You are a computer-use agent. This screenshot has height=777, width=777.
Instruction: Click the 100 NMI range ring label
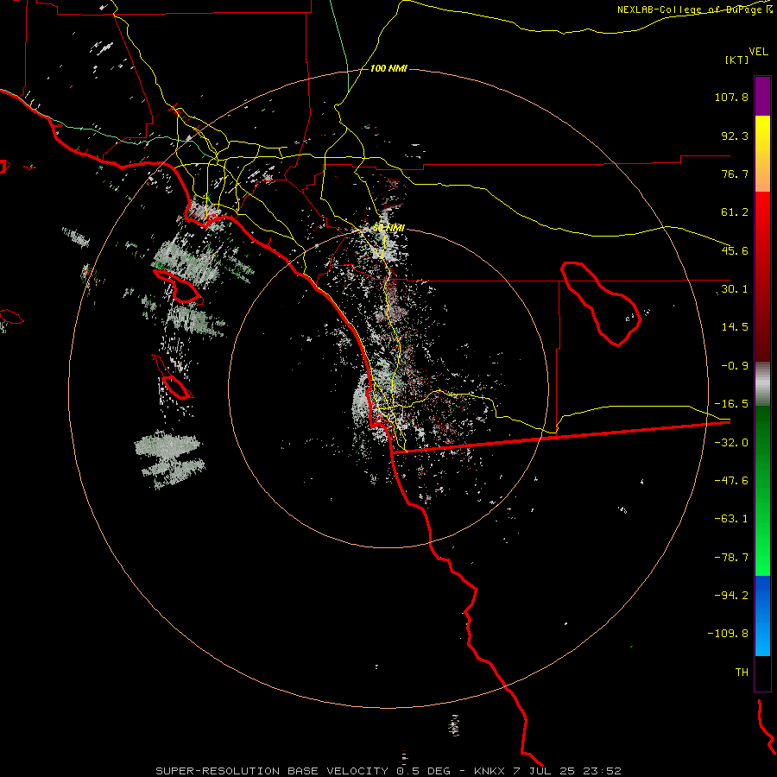coord(388,68)
